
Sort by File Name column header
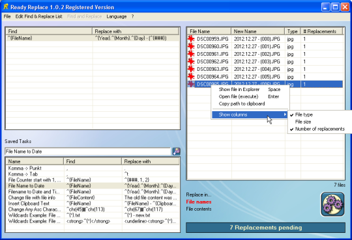tap(209, 31)
